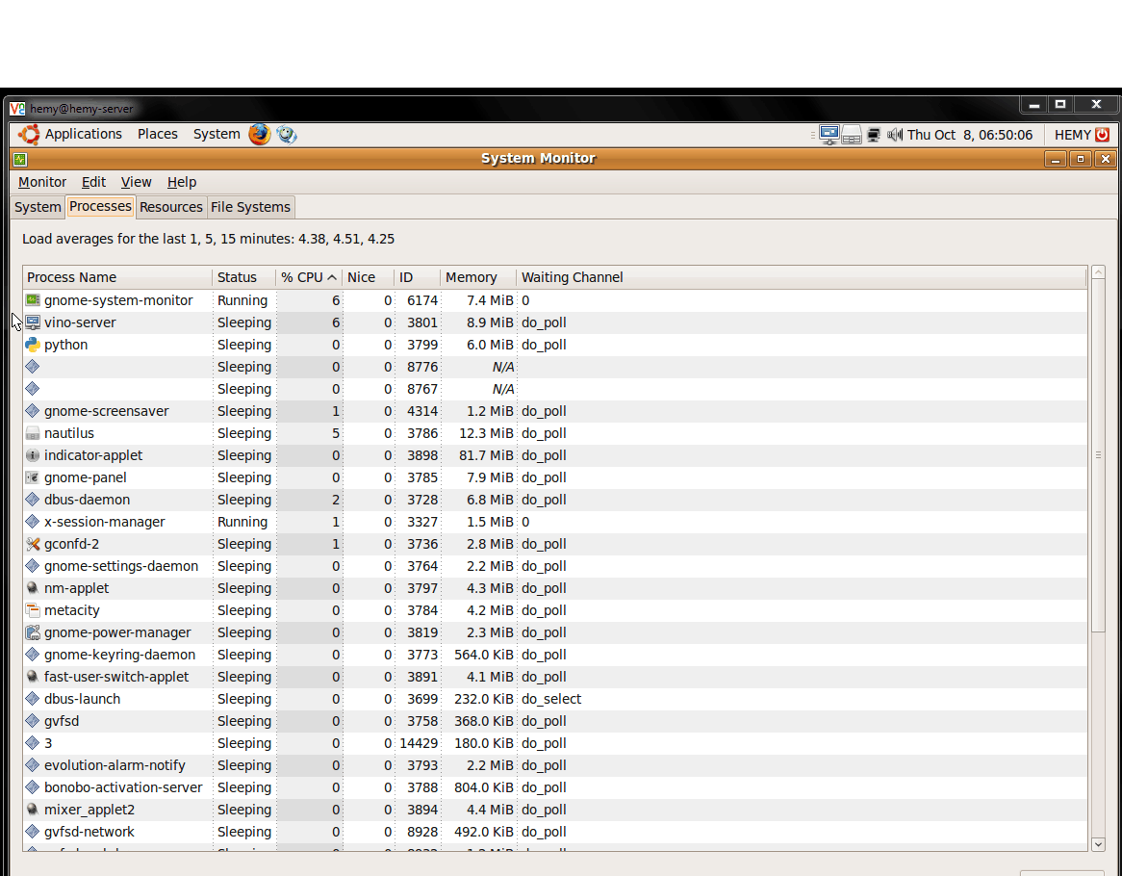Viewport: 1122px width, 876px height.
Task: Select the gnome-settings-daemon process row
Action: coord(554,566)
